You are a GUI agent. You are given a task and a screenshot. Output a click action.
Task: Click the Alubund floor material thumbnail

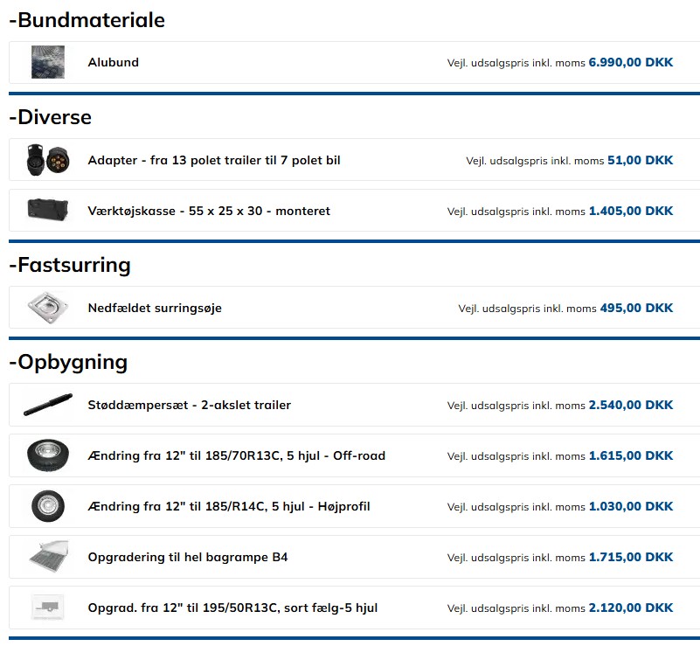coord(48,63)
